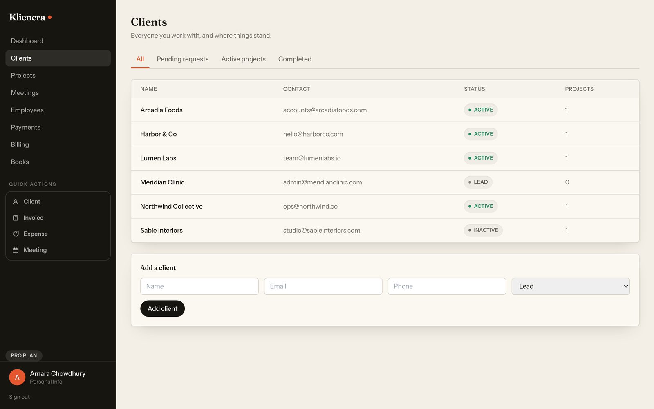Click the Harbor & Co client name

159,134
